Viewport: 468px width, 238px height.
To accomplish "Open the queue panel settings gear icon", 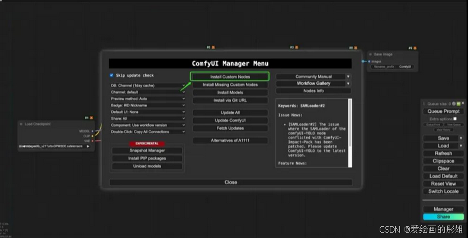I will tap(454, 104).
